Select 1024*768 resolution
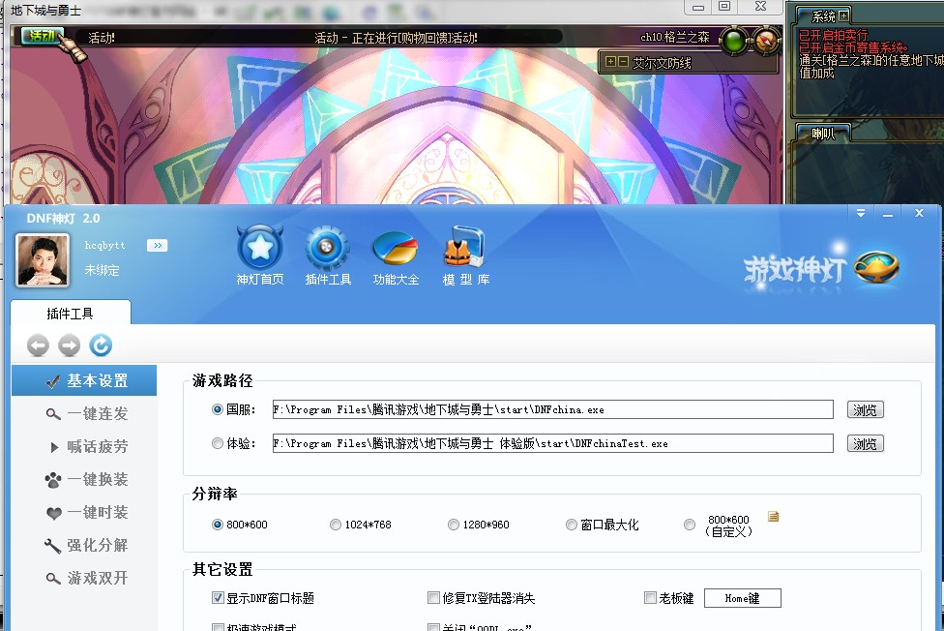 pyautogui.click(x=336, y=525)
